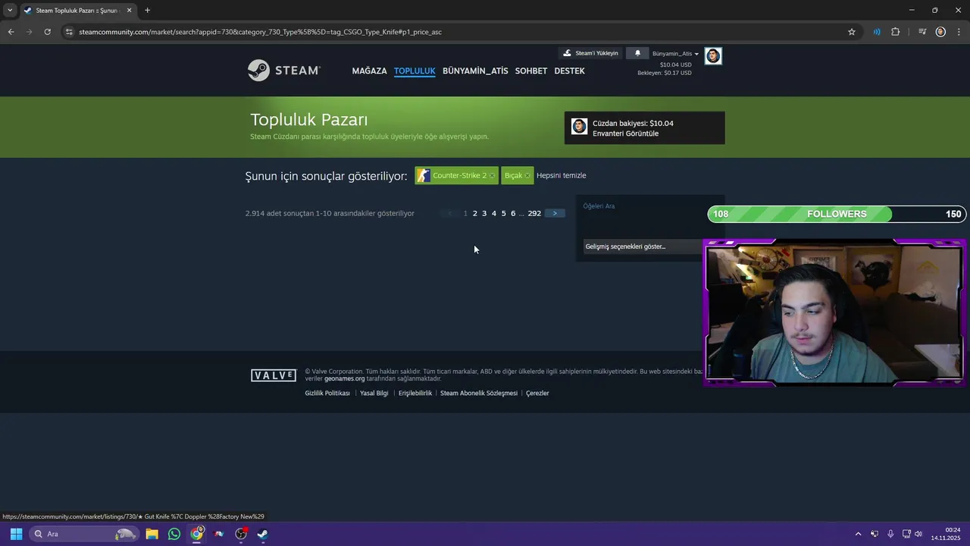
Task: Open the Windows Start menu
Action: pos(16,534)
